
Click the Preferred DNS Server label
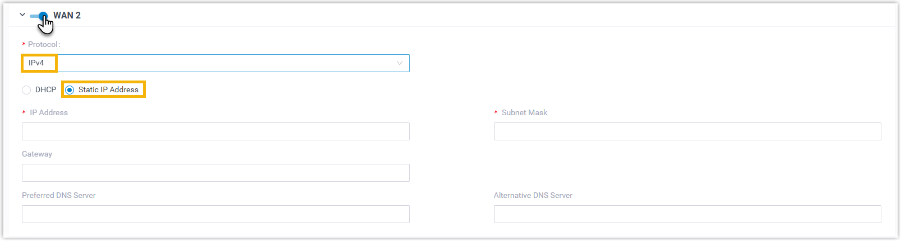pyautogui.click(x=59, y=195)
